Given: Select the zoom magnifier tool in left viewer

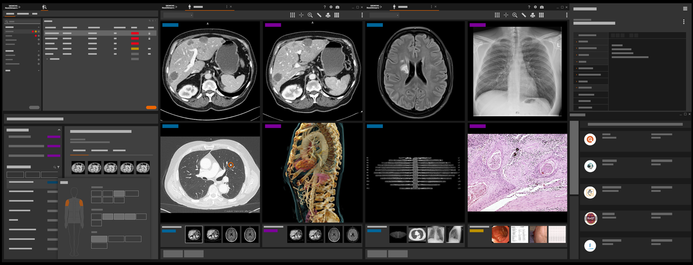Looking at the screenshot, I should point(310,15).
